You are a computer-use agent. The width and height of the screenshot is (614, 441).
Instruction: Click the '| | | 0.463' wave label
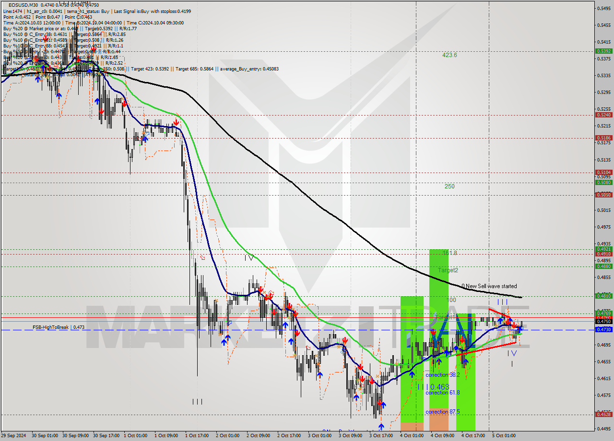pos(434,387)
